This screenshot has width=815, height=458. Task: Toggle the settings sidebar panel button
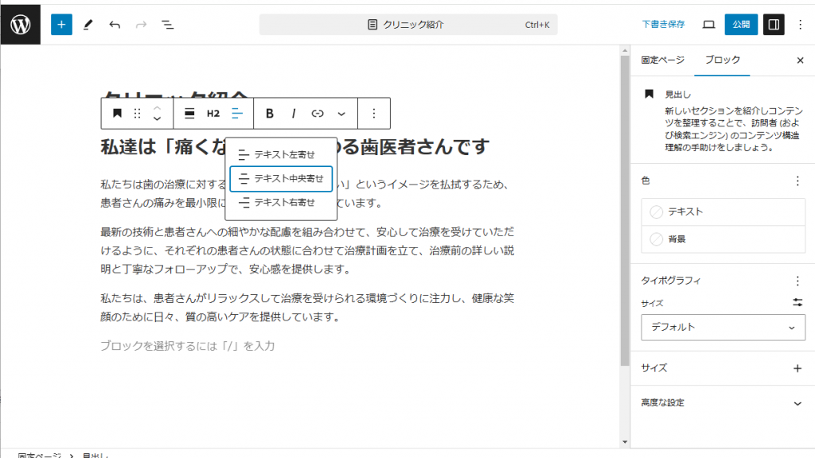(x=773, y=25)
